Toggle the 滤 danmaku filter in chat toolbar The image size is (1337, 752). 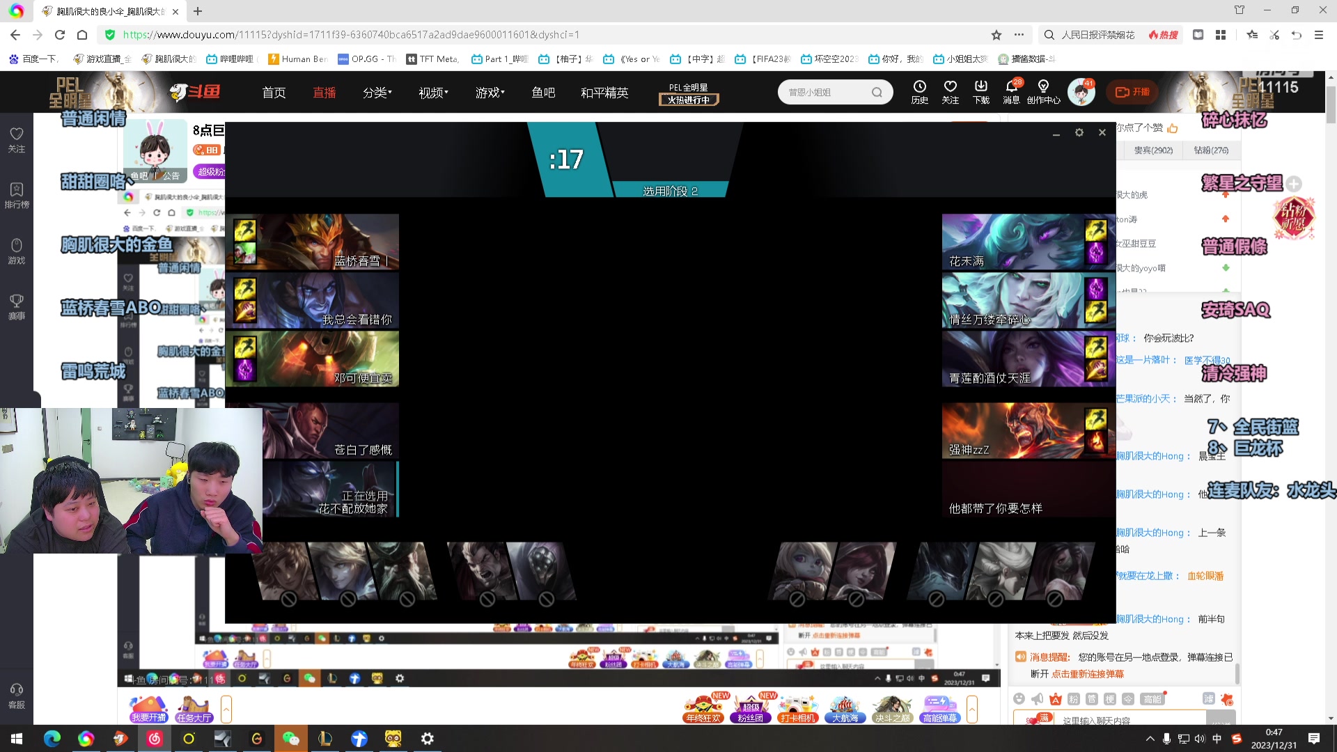pos(1209,698)
